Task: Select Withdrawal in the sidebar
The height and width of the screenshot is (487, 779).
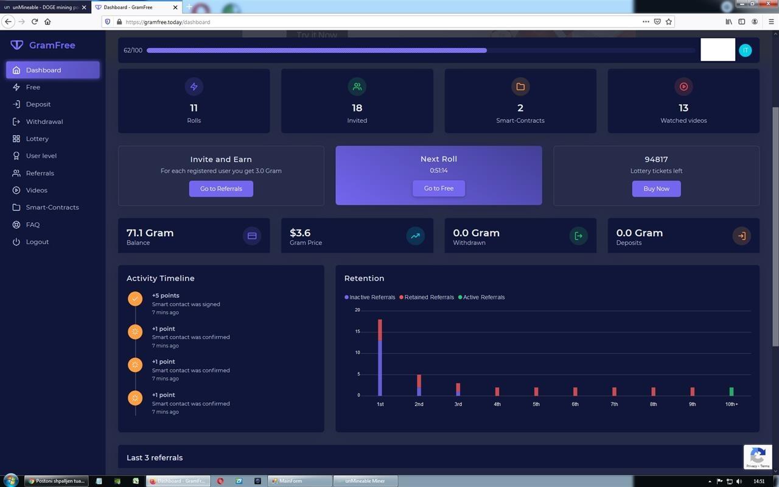Action: click(44, 122)
